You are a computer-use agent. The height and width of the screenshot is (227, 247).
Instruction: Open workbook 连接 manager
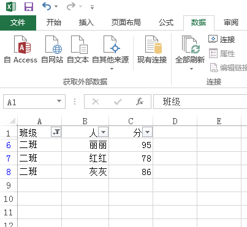[222, 39]
